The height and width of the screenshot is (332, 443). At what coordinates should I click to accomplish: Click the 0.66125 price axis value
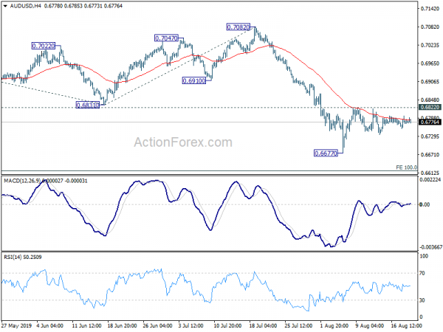[x=430, y=173]
